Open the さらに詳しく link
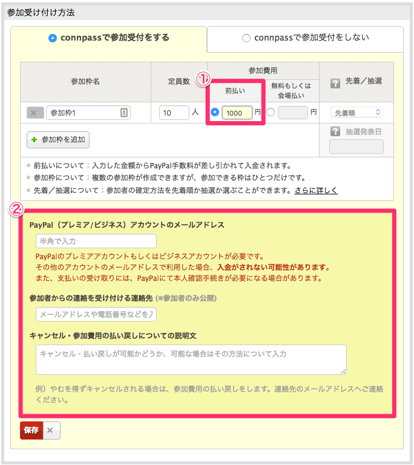Viewport: 414px width, 465px height. [x=316, y=190]
